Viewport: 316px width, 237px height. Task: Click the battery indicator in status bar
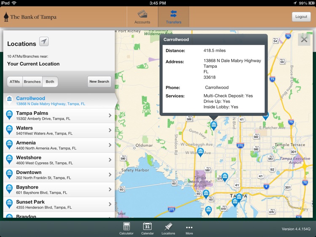pos(311,3)
